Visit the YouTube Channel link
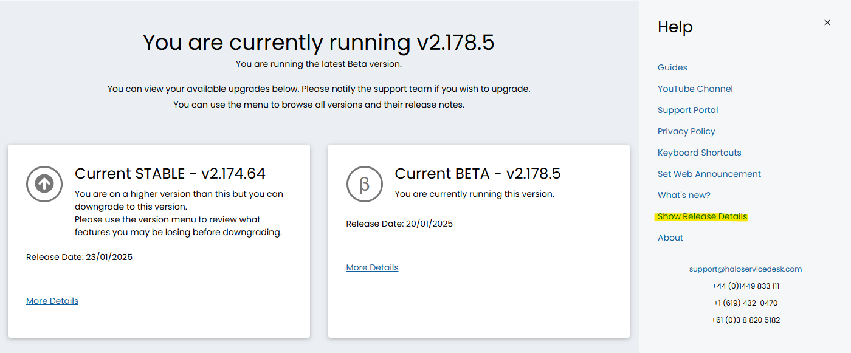 (695, 89)
